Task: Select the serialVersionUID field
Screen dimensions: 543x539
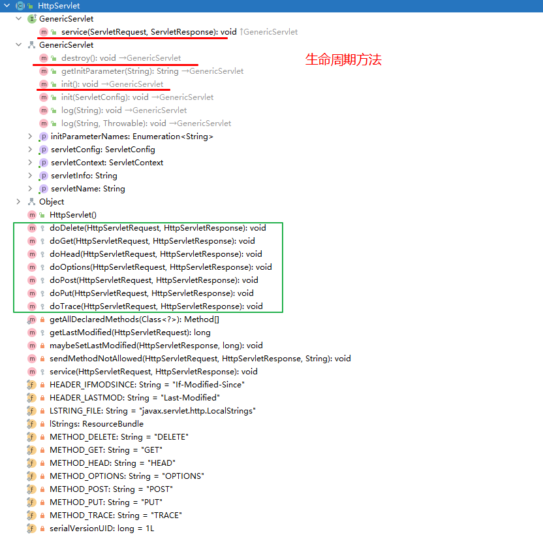Action: (x=102, y=529)
